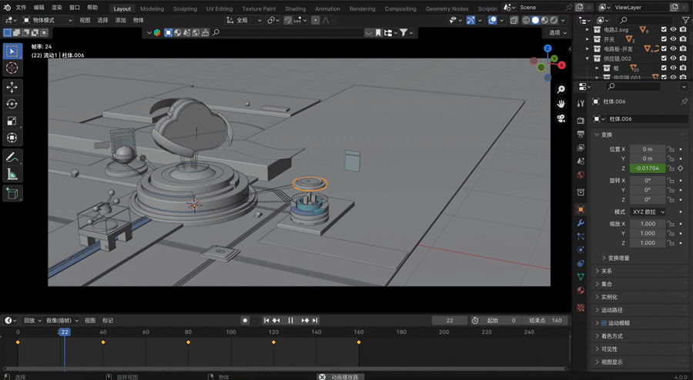693x380 pixels.
Task: Open the 文件 menu
Action: (x=21, y=8)
